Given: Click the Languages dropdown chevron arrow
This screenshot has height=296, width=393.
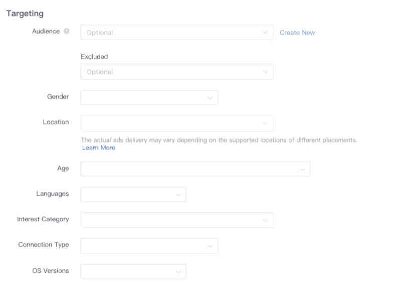Looking at the screenshot, I should pyautogui.click(x=178, y=195).
